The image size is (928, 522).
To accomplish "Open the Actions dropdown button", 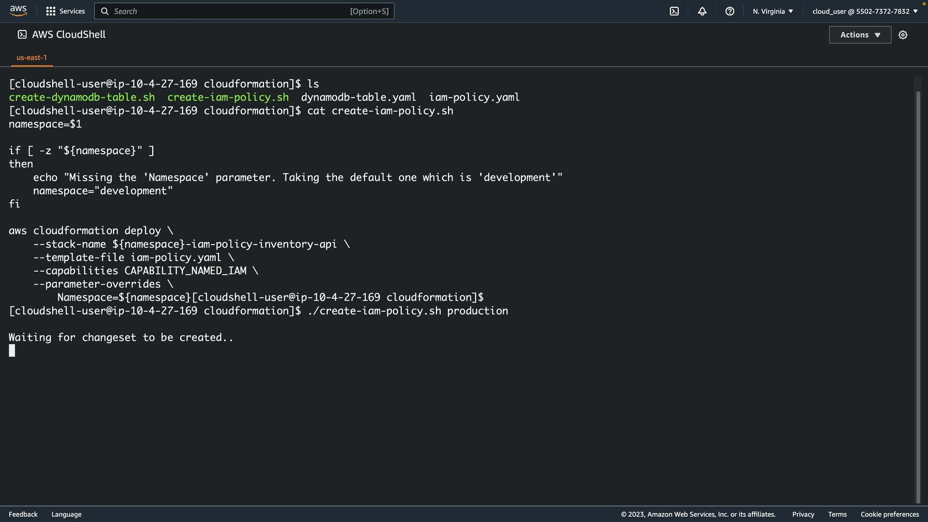I will click(860, 35).
